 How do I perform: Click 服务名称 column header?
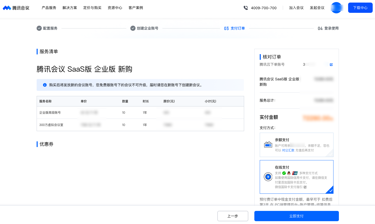pyautogui.click(x=45, y=101)
